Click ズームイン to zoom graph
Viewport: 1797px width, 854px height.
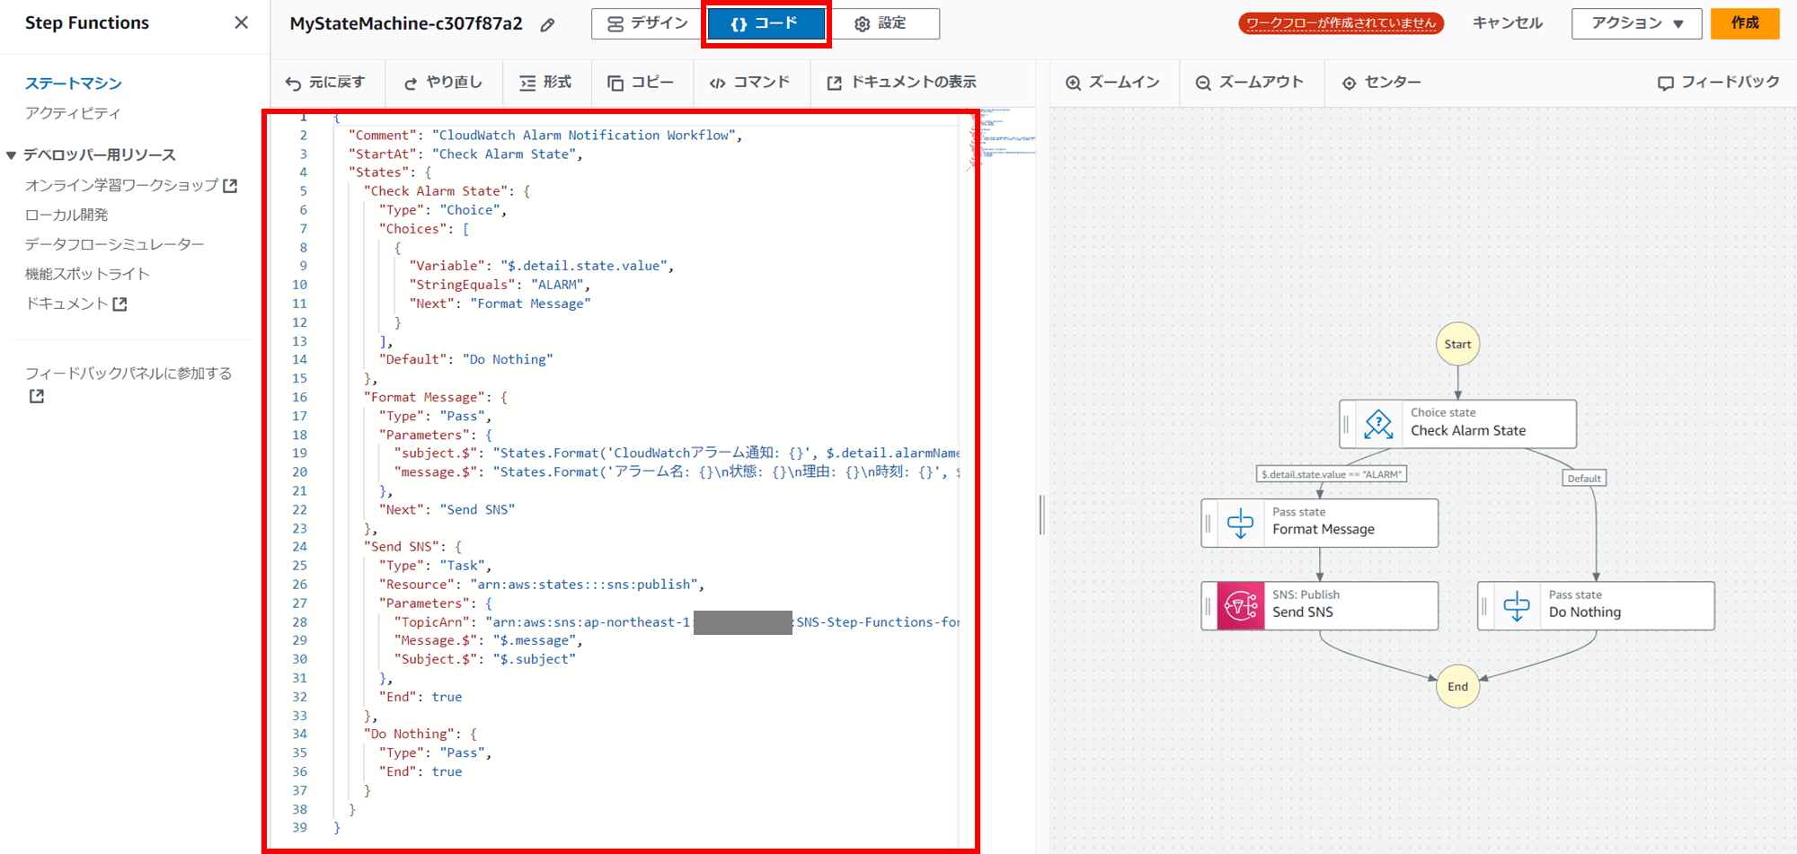click(1112, 83)
